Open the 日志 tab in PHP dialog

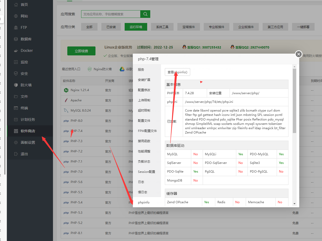[147, 182]
